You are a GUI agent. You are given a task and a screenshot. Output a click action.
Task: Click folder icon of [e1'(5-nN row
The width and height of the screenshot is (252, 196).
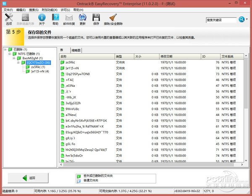pyautogui.click(x=62, y=68)
